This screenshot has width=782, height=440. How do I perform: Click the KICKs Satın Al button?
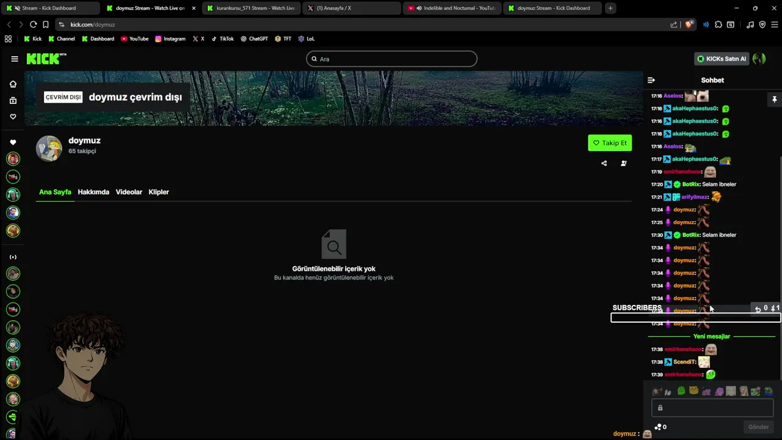point(722,59)
